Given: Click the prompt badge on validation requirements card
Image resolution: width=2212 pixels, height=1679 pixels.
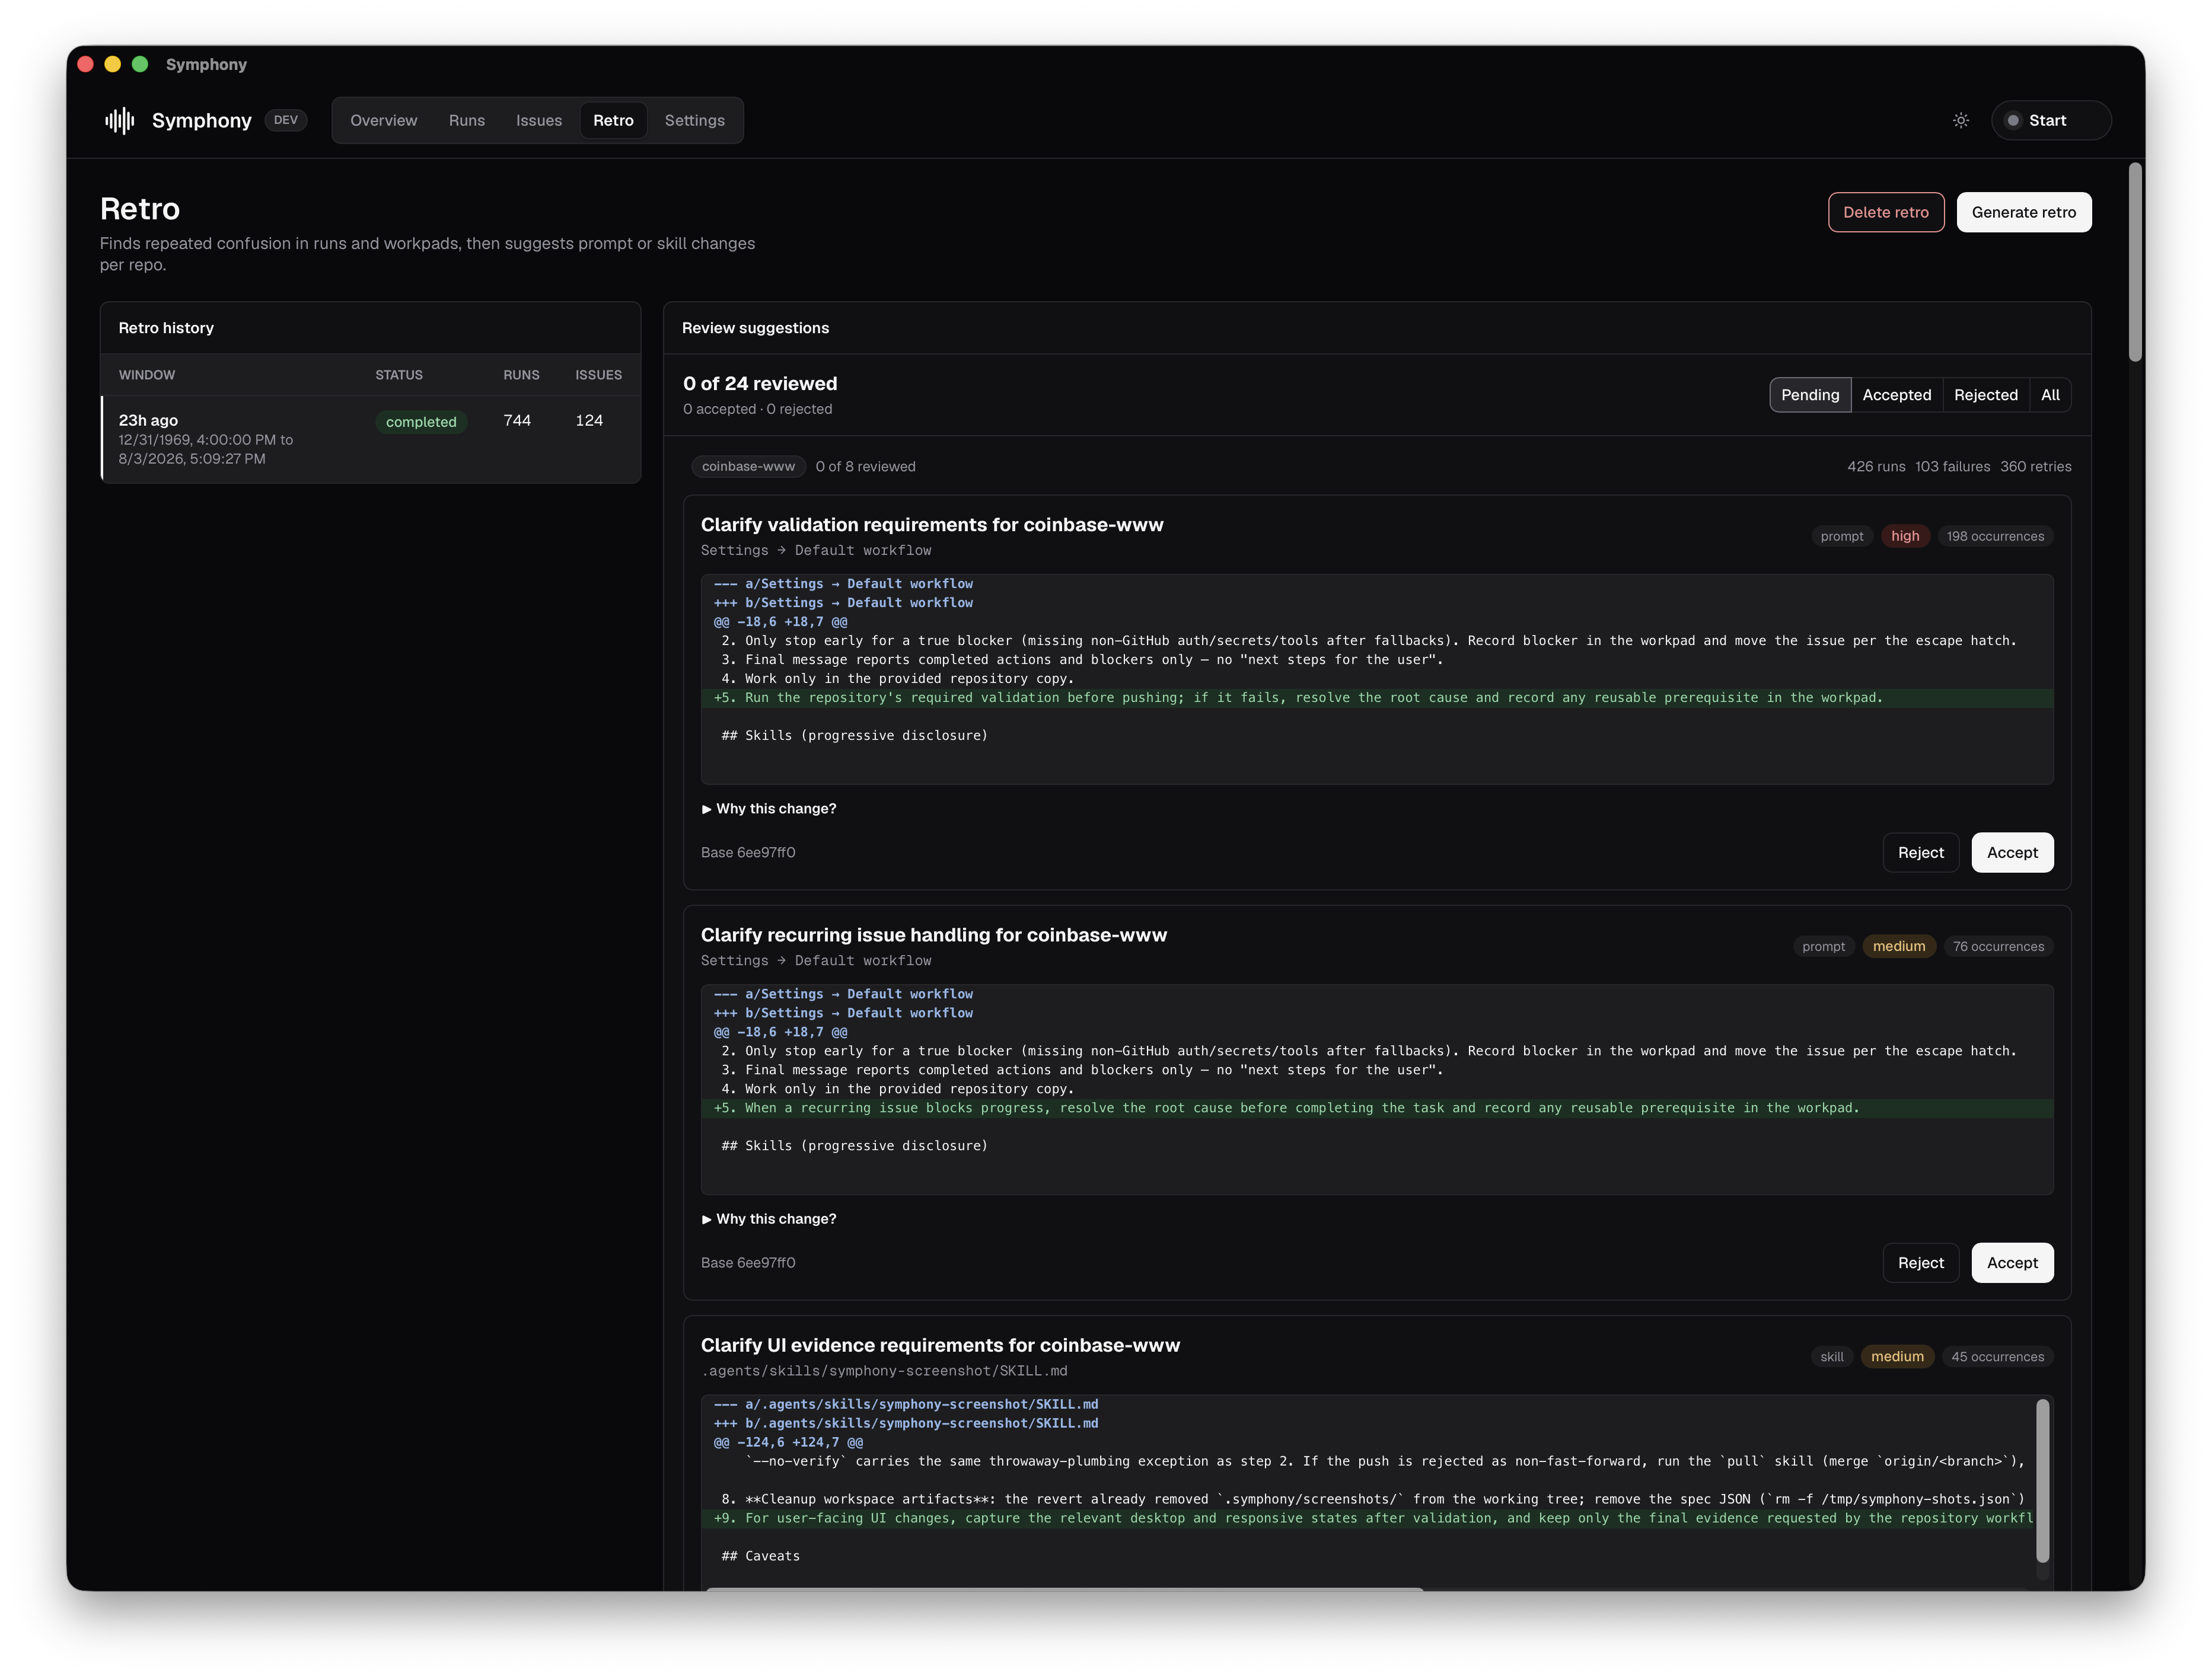Looking at the screenshot, I should (1841, 537).
